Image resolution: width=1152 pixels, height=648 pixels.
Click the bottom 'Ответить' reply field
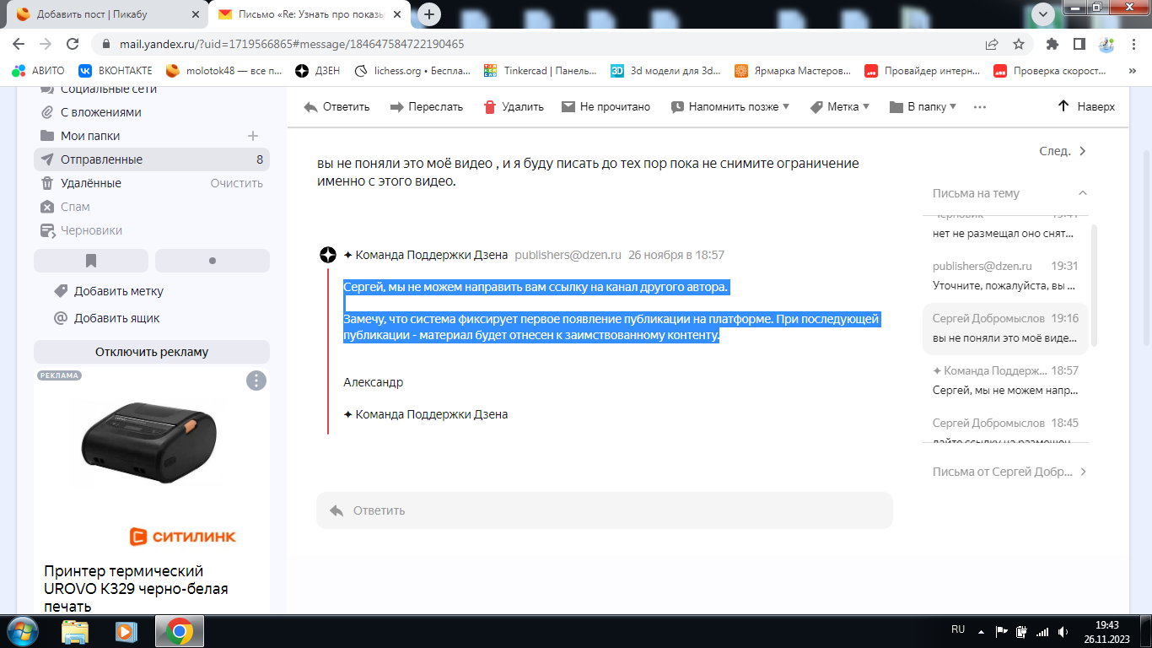pyautogui.click(x=604, y=510)
